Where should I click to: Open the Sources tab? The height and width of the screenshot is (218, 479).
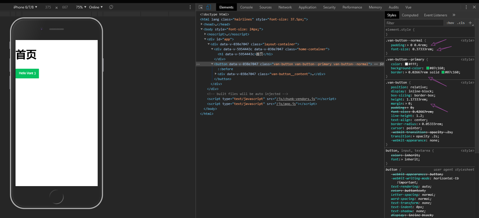266,7
